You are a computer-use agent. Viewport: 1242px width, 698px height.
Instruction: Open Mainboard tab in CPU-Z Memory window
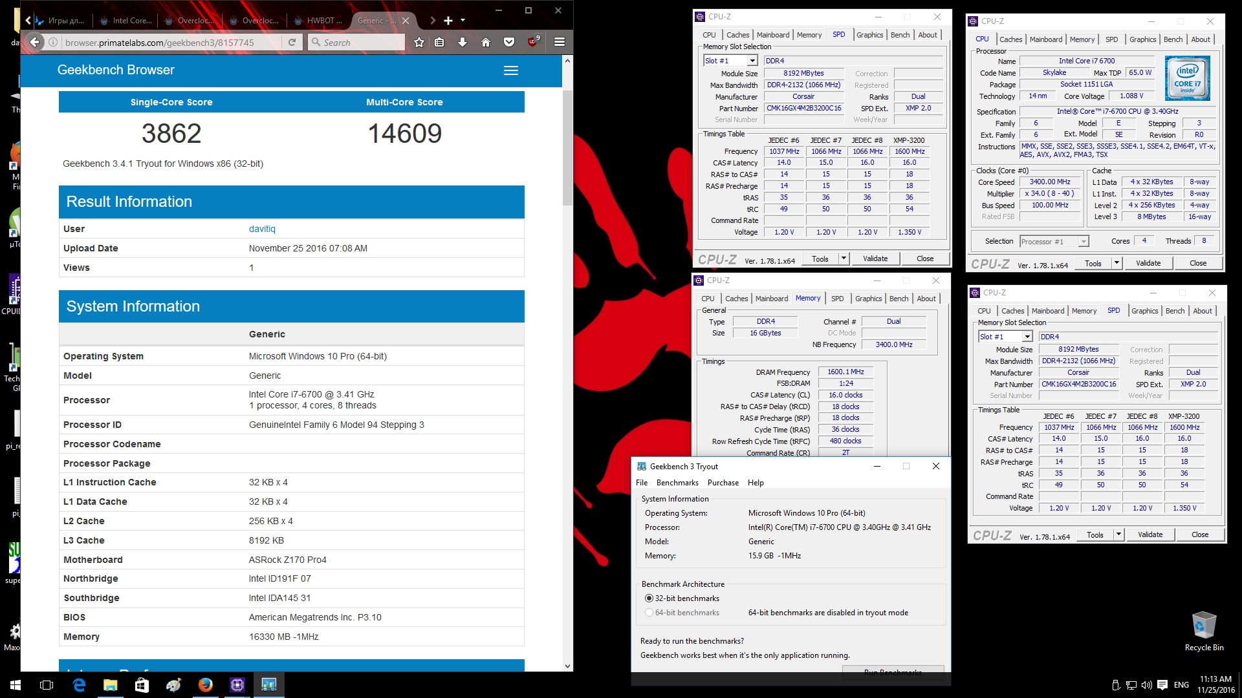(x=772, y=299)
